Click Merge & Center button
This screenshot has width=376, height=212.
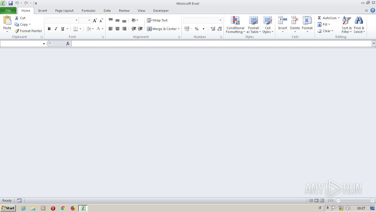click(162, 29)
